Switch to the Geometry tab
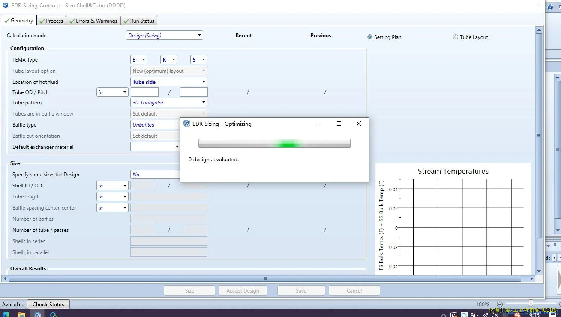Image resolution: width=561 pixels, height=317 pixels. [x=18, y=21]
